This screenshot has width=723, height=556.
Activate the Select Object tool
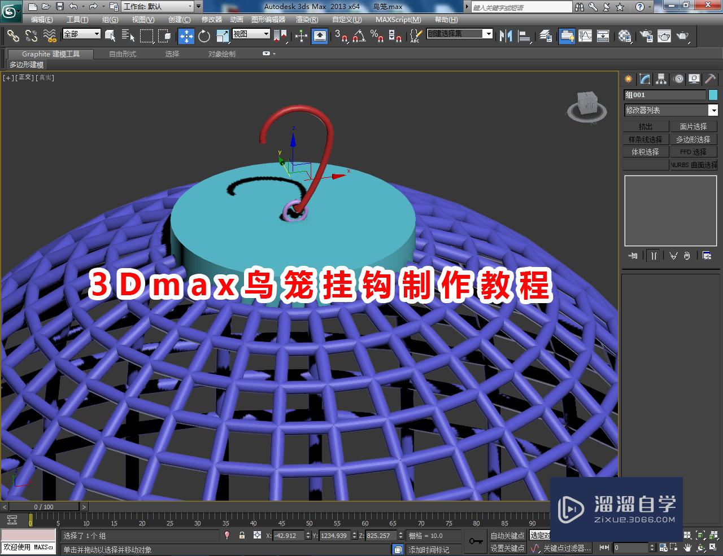111,36
